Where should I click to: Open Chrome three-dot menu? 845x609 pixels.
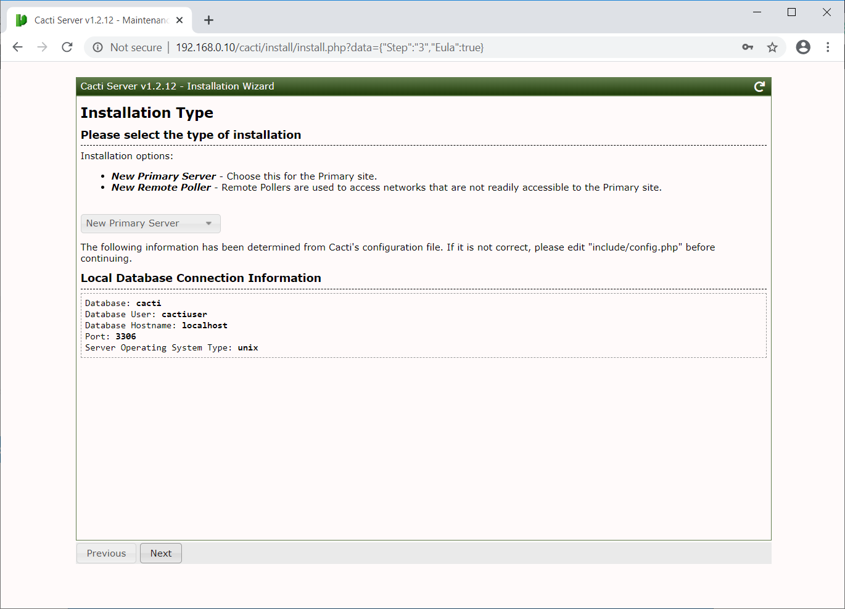(x=828, y=48)
